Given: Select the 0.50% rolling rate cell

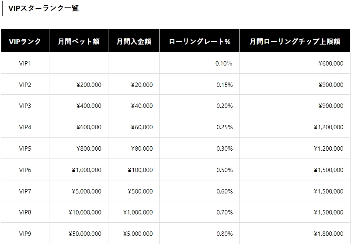Looking at the screenshot, I should (199, 170).
